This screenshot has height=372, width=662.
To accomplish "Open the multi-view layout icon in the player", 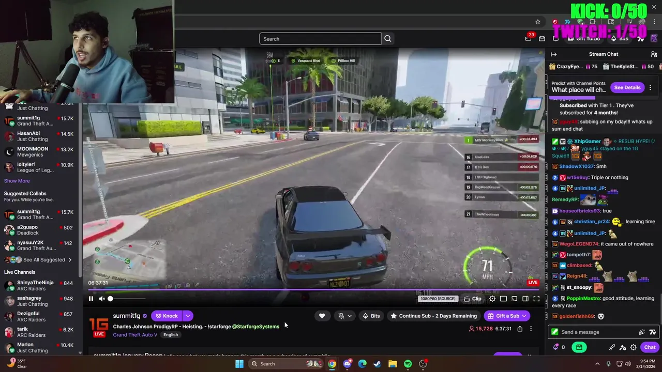I will [x=525, y=299].
